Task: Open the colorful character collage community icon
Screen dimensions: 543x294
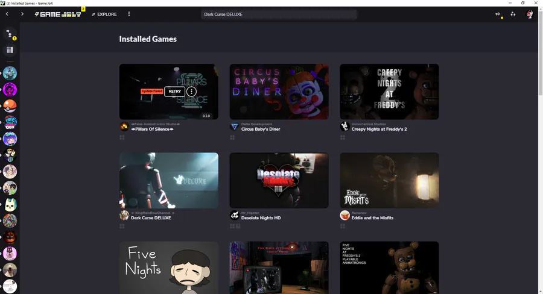Action: click(10, 220)
